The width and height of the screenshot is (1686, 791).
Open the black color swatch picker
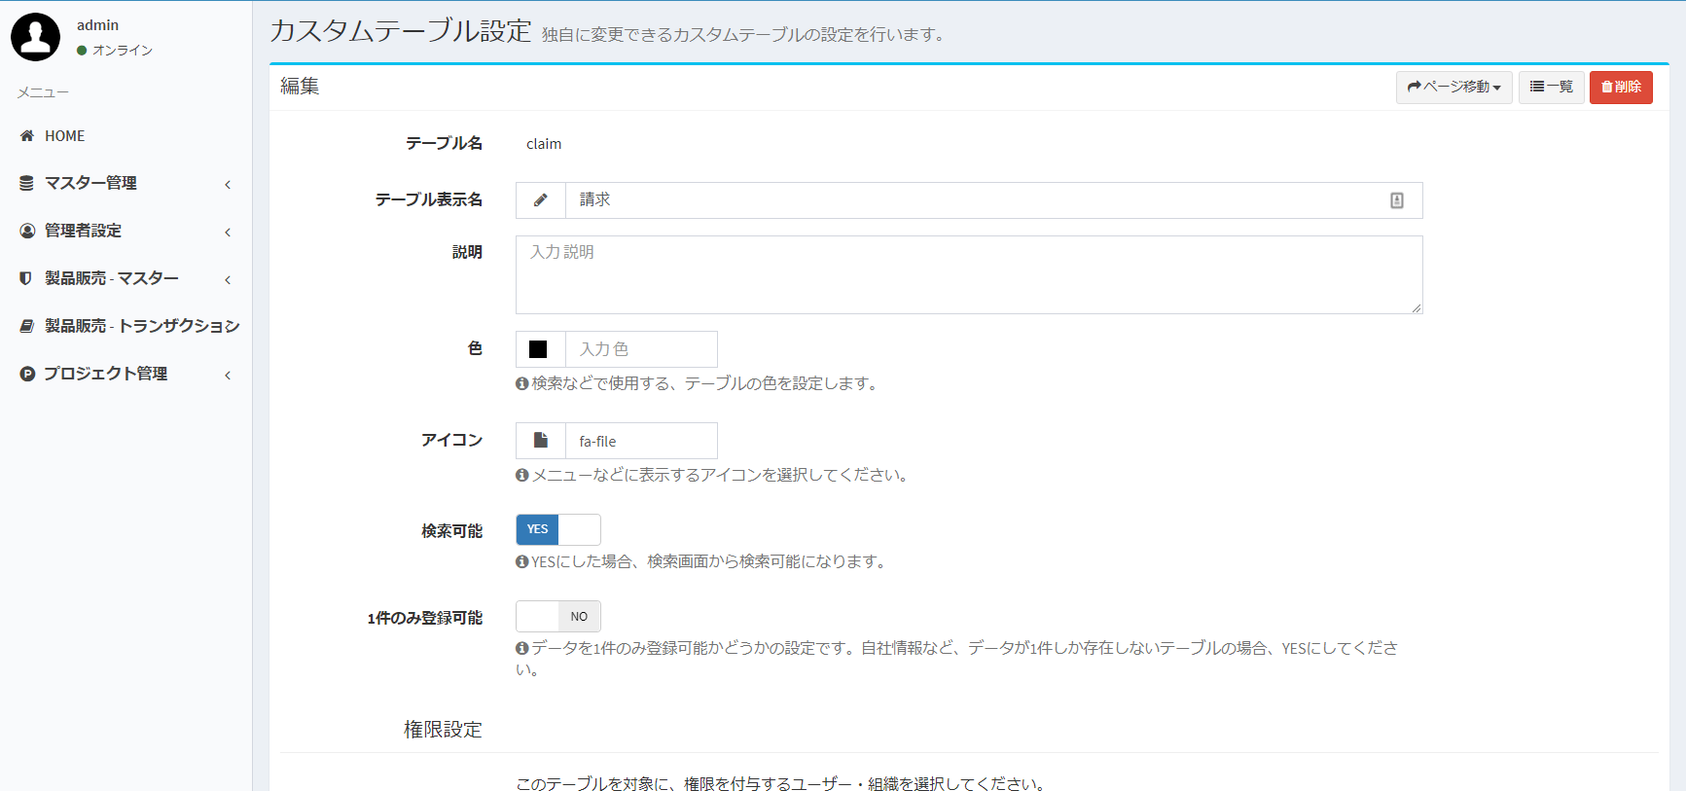pos(539,349)
